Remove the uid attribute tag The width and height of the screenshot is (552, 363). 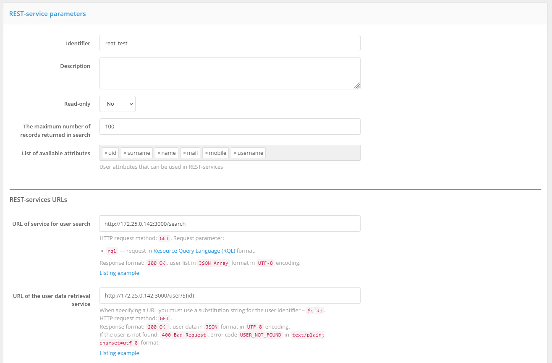coord(106,153)
